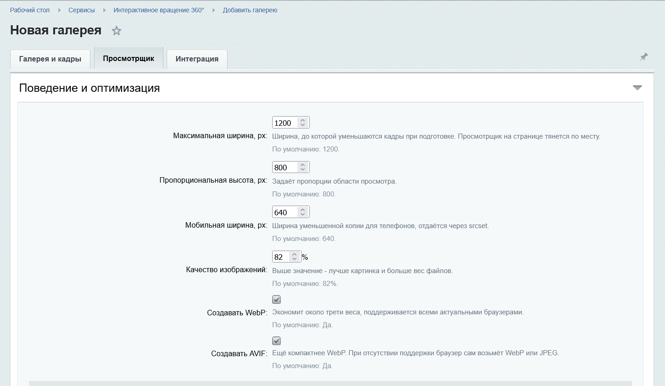Click the Максимальная ширина, px label
Image resolution: width=665 pixels, height=386 pixels.
(220, 136)
